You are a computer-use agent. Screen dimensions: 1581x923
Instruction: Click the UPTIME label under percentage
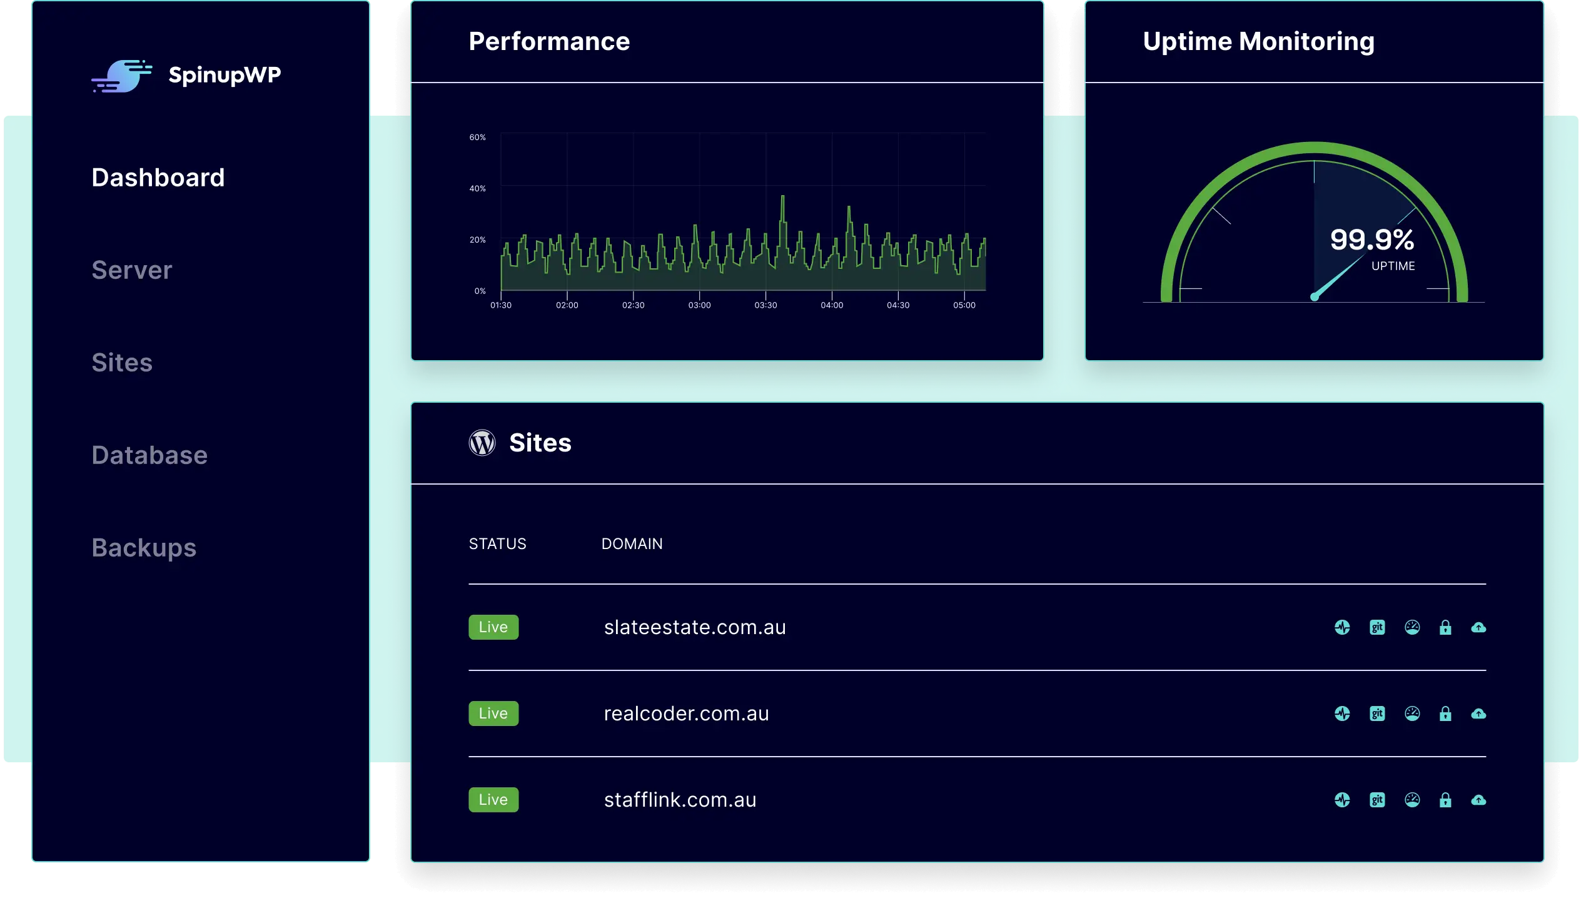pyautogui.click(x=1393, y=266)
